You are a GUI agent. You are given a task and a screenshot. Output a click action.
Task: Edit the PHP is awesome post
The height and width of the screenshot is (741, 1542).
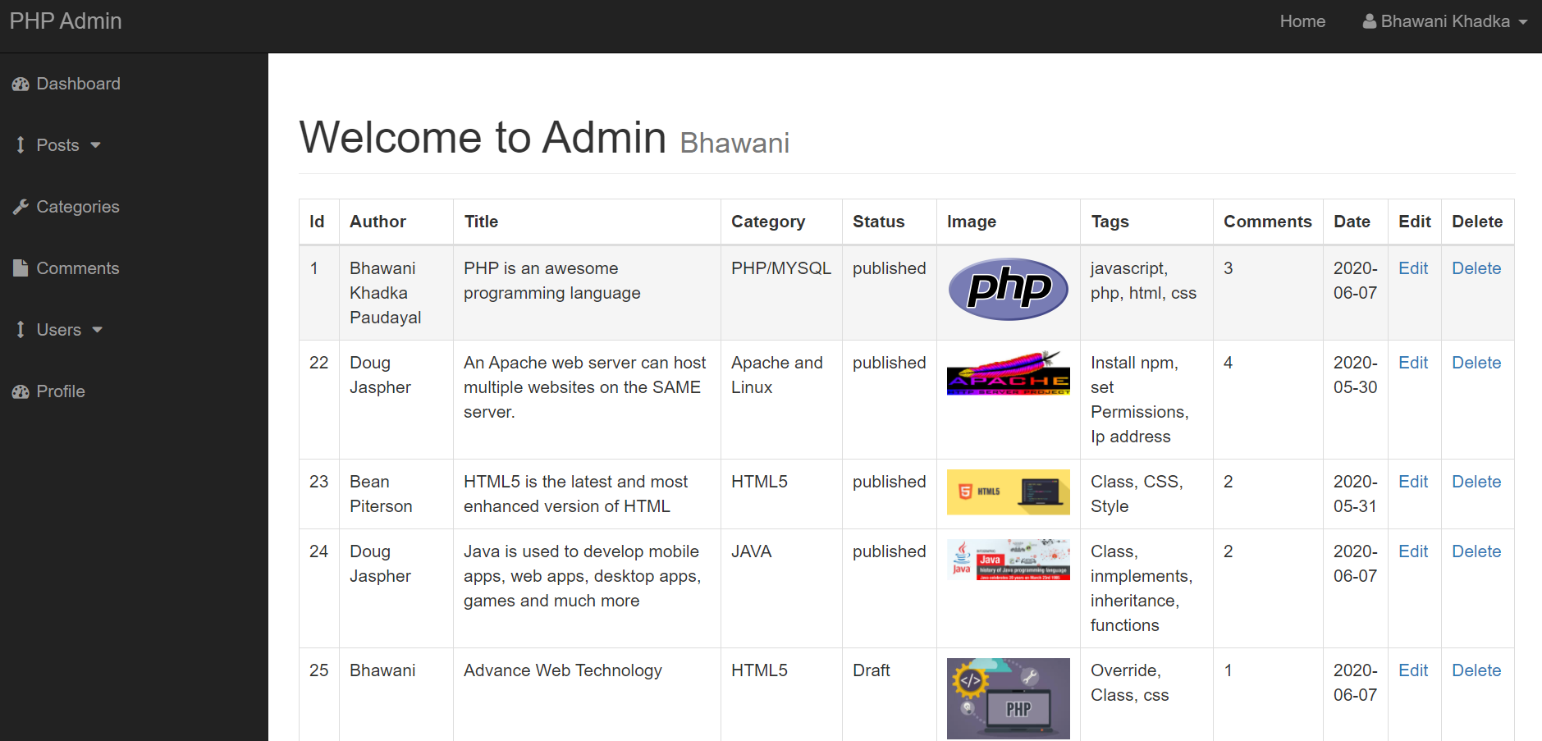[1412, 268]
